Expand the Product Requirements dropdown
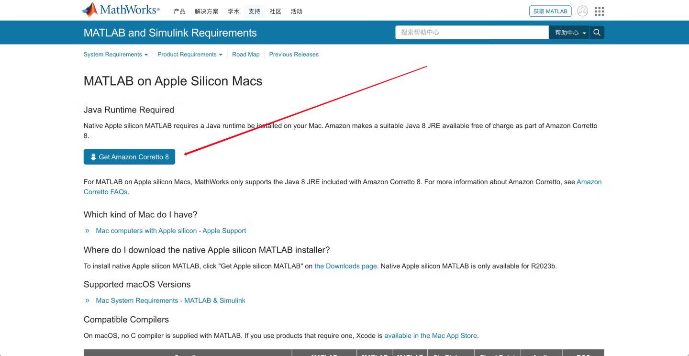 pyautogui.click(x=189, y=55)
